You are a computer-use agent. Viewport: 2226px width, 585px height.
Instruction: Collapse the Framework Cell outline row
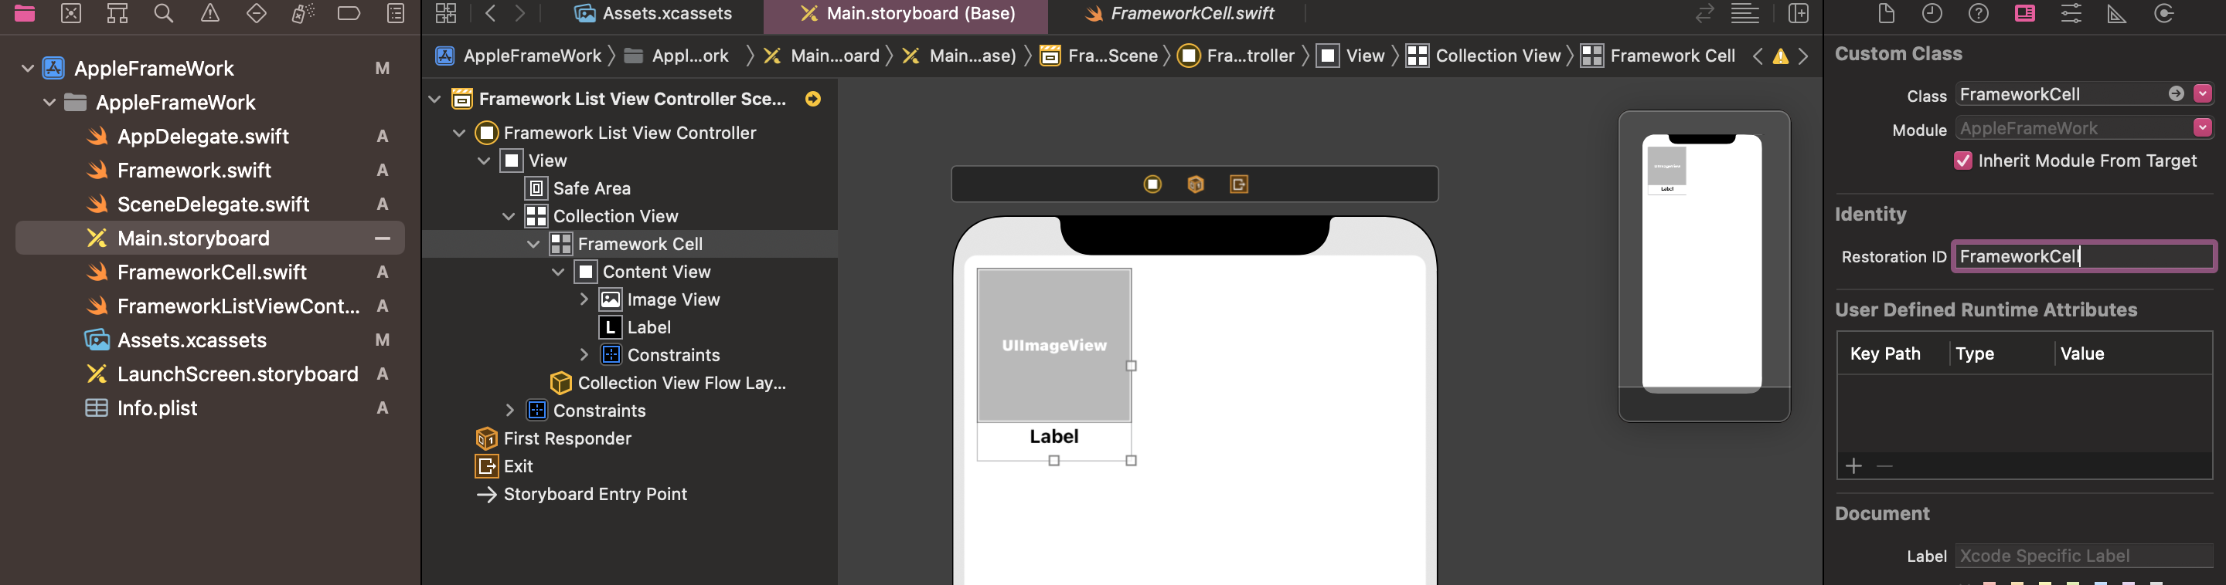(533, 243)
